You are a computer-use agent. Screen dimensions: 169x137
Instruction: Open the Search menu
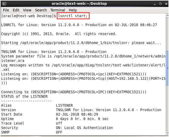tap(41, 10)
